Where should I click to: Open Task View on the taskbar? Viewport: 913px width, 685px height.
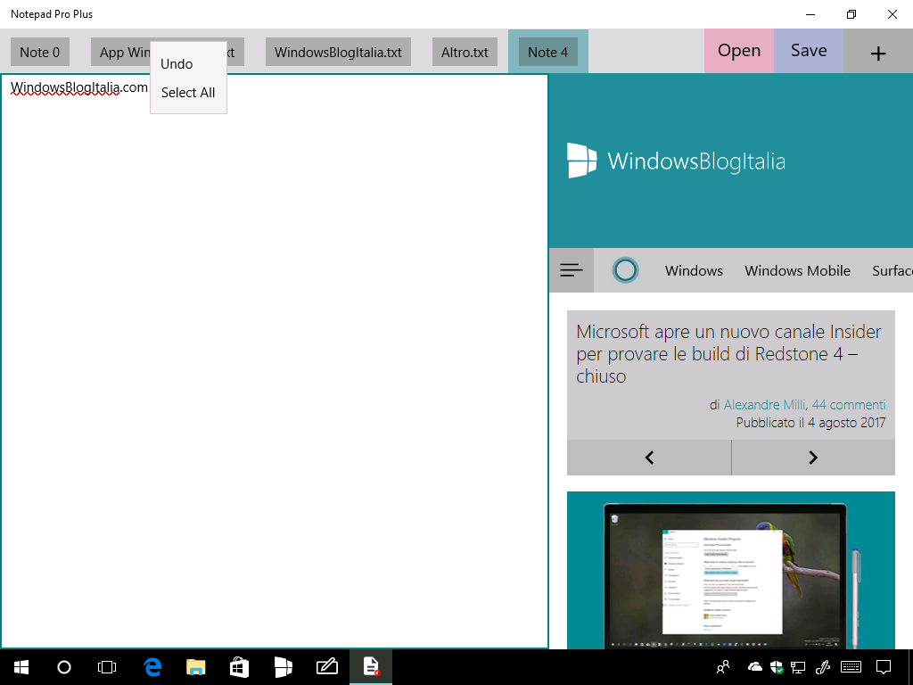pyautogui.click(x=107, y=667)
